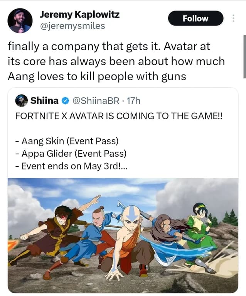Open Shiina's small avatar icon
Viewport: 246px width, 296px height.
click(x=22, y=100)
